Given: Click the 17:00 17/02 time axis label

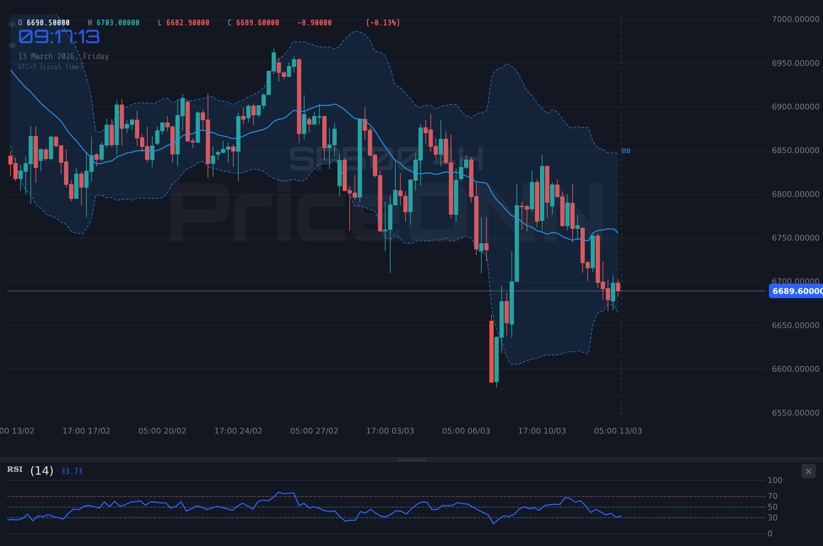Looking at the screenshot, I should pos(86,431).
